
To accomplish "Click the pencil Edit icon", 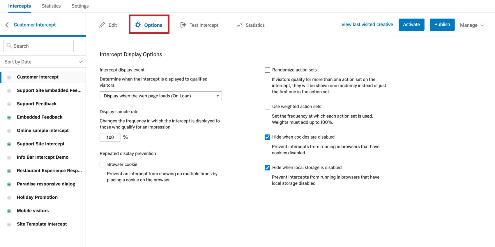I will click(x=102, y=25).
